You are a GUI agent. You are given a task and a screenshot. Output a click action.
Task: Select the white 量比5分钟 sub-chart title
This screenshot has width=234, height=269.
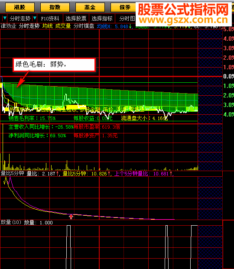(12, 173)
